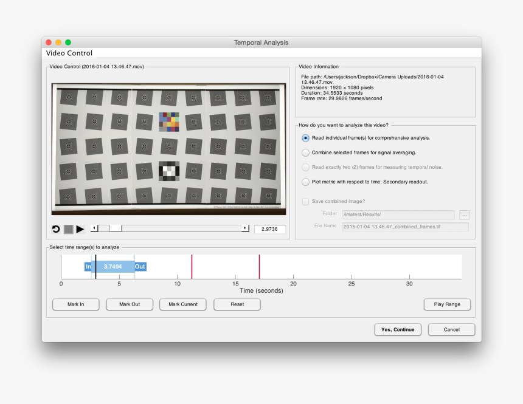Click the video scrubber slider thumb

[116, 228]
